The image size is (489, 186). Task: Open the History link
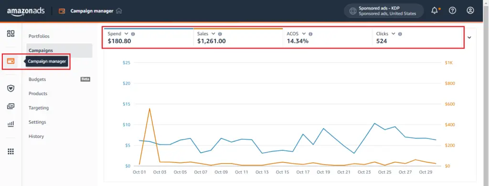36,137
